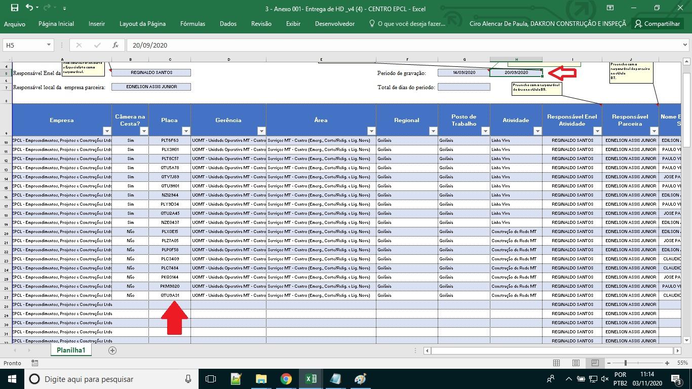Select the cell with date 14/09/2020
Viewport: 692px width, 389px height.
[464, 72]
